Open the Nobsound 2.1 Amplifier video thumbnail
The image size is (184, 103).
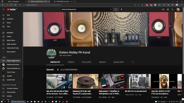click(112, 81)
